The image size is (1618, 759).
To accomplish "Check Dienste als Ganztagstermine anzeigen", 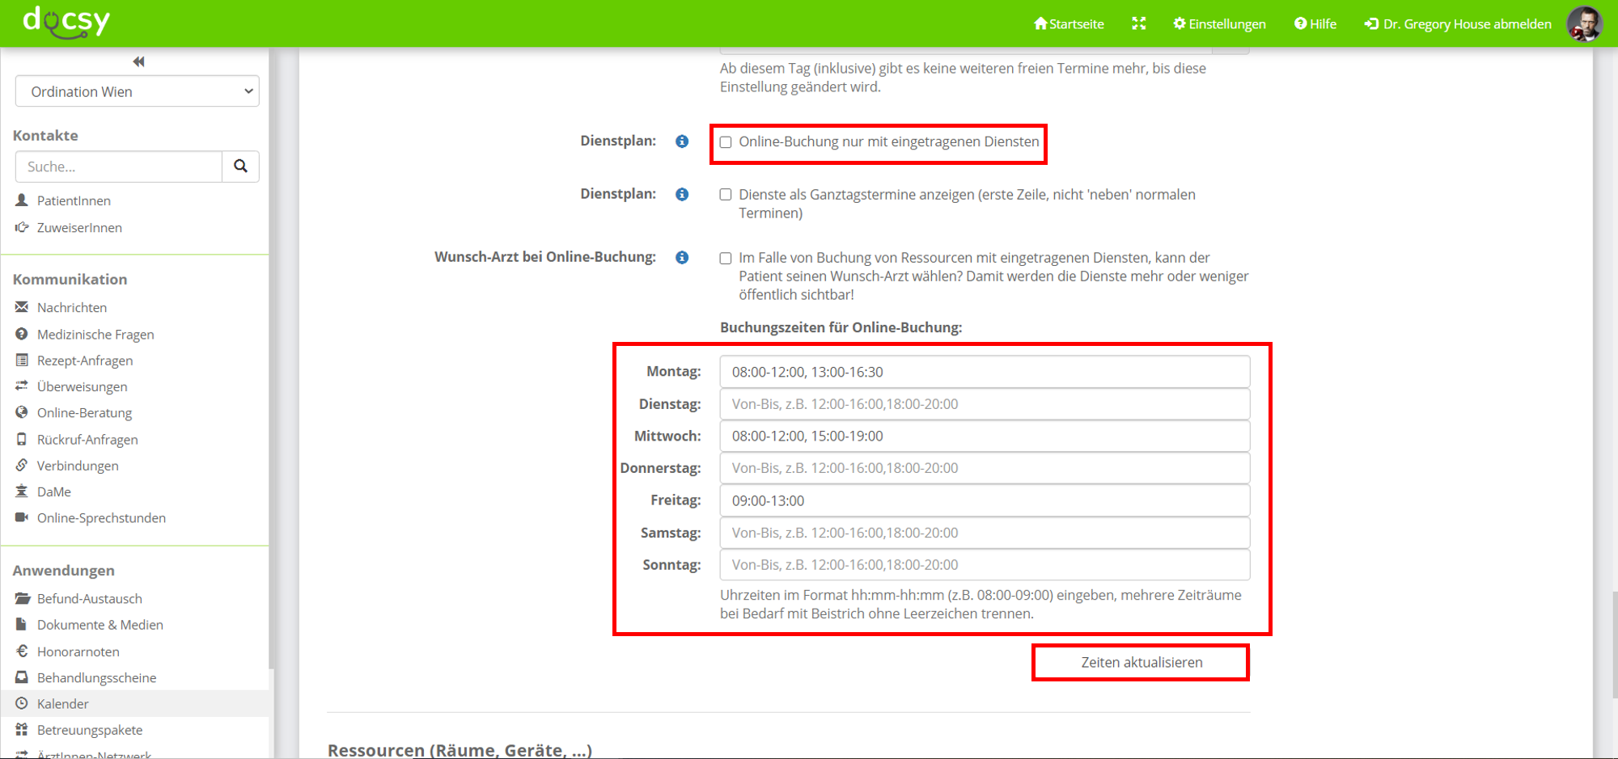I will (726, 195).
